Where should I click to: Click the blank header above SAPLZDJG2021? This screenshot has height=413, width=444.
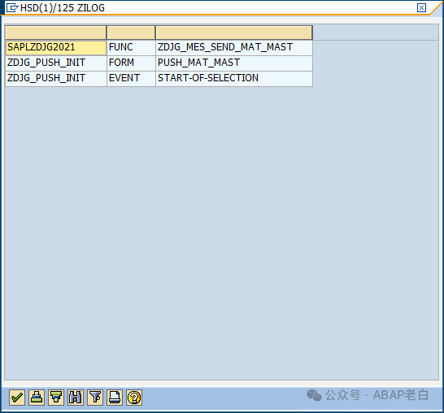(x=56, y=33)
